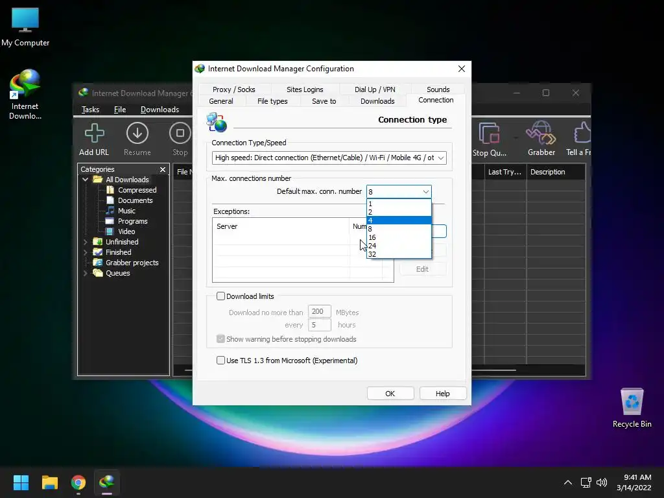Screen dimensions: 664x498
Task: Switch to the File types tab
Action: click(x=272, y=101)
